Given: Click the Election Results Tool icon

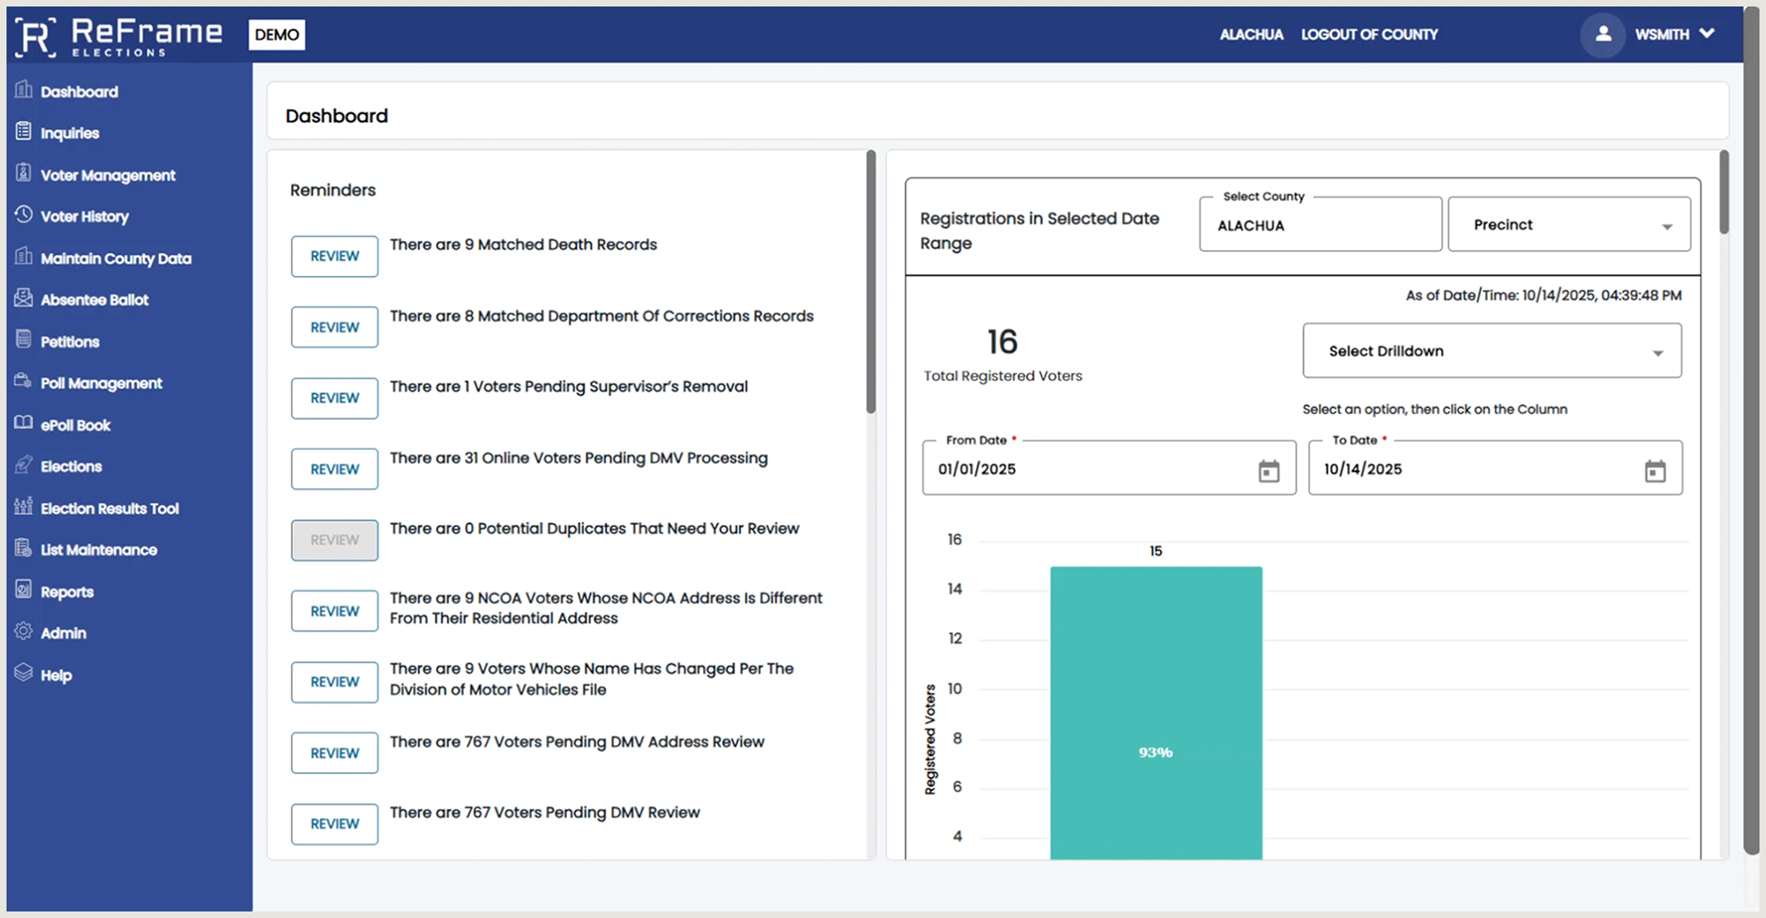Looking at the screenshot, I should click(24, 507).
